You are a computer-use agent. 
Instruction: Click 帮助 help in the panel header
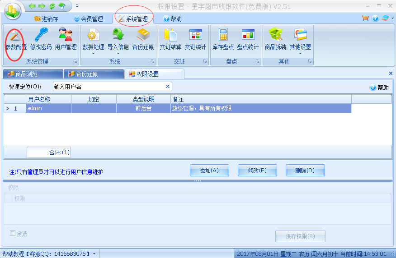[379, 88]
